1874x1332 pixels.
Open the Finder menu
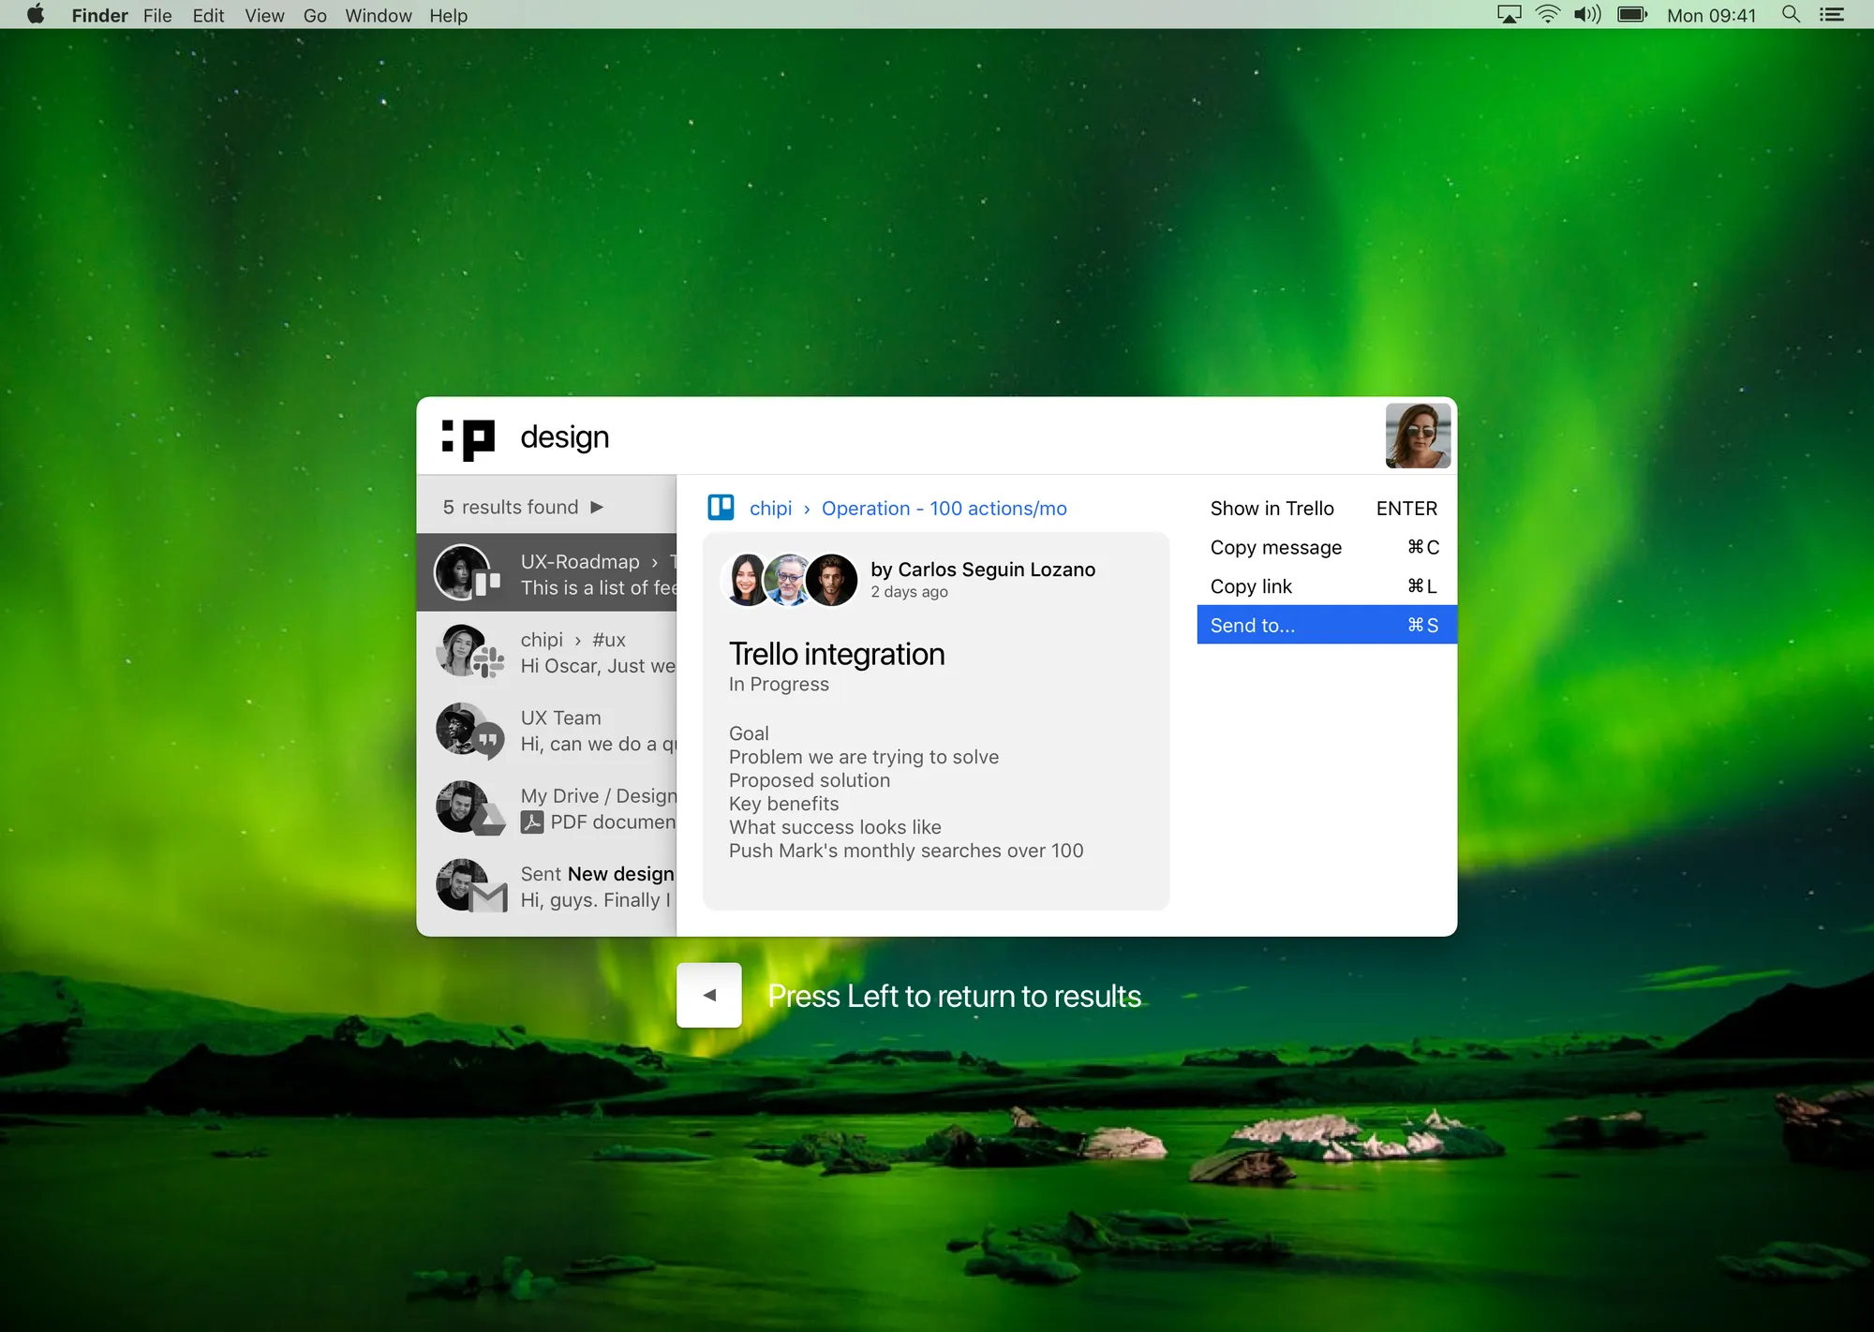[x=99, y=15]
